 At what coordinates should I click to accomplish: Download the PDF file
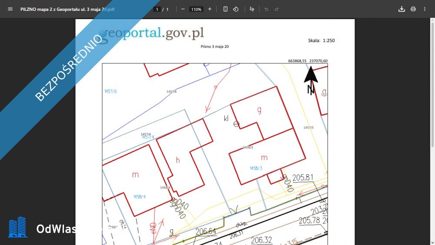pos(402,9)
